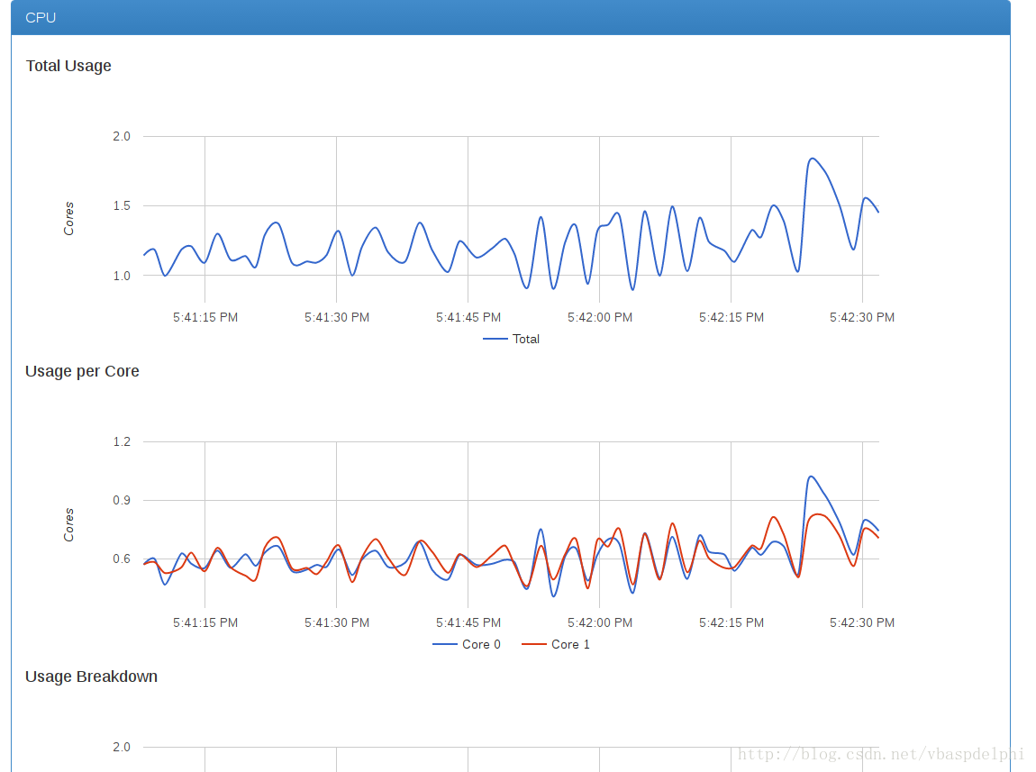Click the 1.5 axis value in Total Usage chart

(122, 206)
